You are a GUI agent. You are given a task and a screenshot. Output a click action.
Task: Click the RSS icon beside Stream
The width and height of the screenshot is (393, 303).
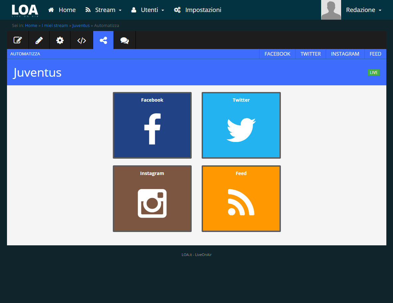point(88,10)
